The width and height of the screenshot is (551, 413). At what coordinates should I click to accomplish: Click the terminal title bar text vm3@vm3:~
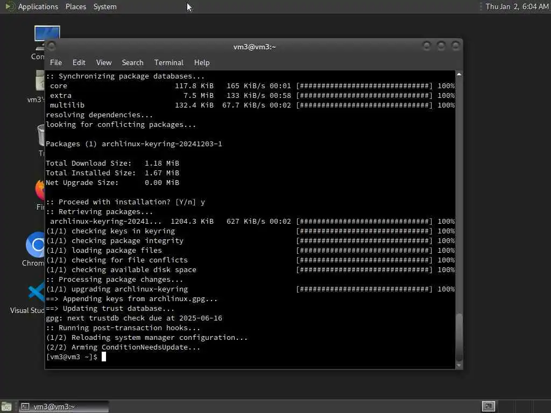255,47
